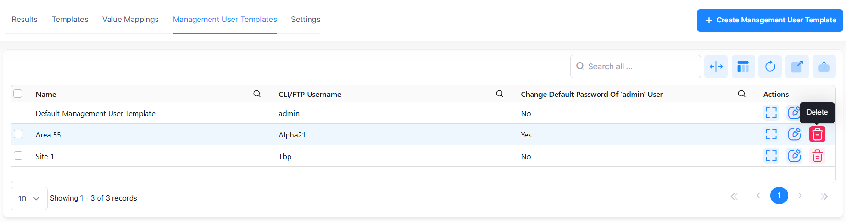Check the Site 1 row checkbox
The width and height of the screenshot is (846, 222).
pyautogui.click(x=18, y=156)
